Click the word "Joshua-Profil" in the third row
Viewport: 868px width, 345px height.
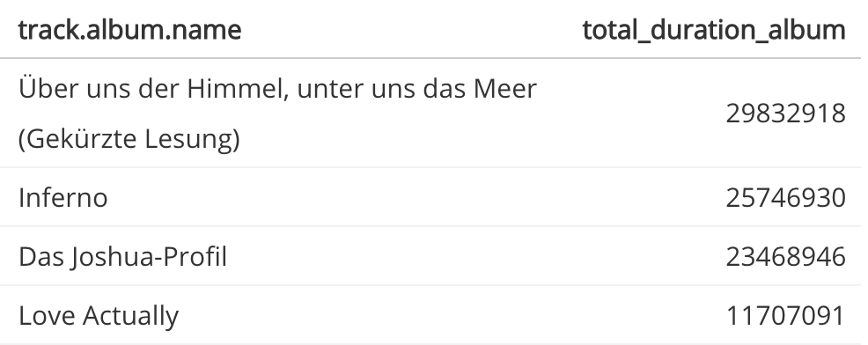(x=149, y=257)
